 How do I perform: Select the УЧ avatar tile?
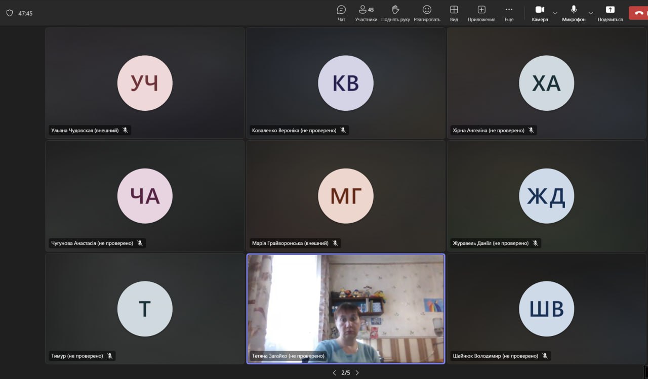tap(145, 83)
